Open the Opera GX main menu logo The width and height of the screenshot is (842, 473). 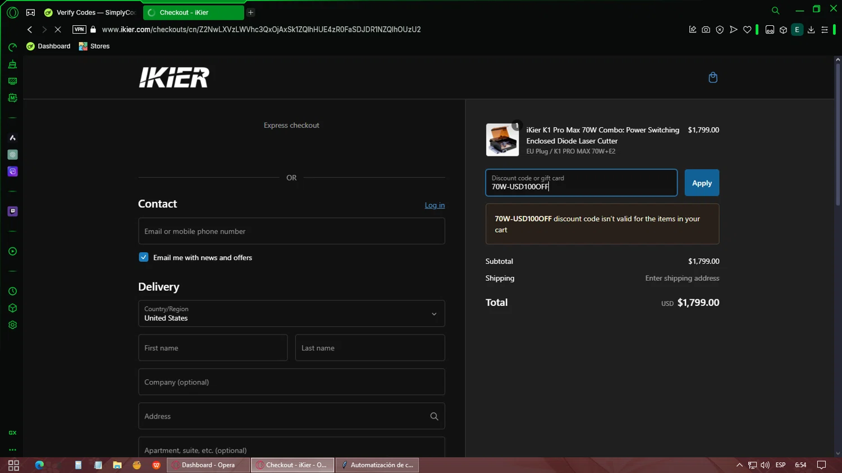coord(12,12)
